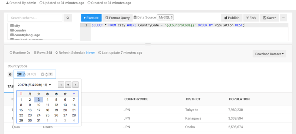Click population value 2,595,674
Screen dimensions: 296x134
pyautogui.click(x=236, y=127)
